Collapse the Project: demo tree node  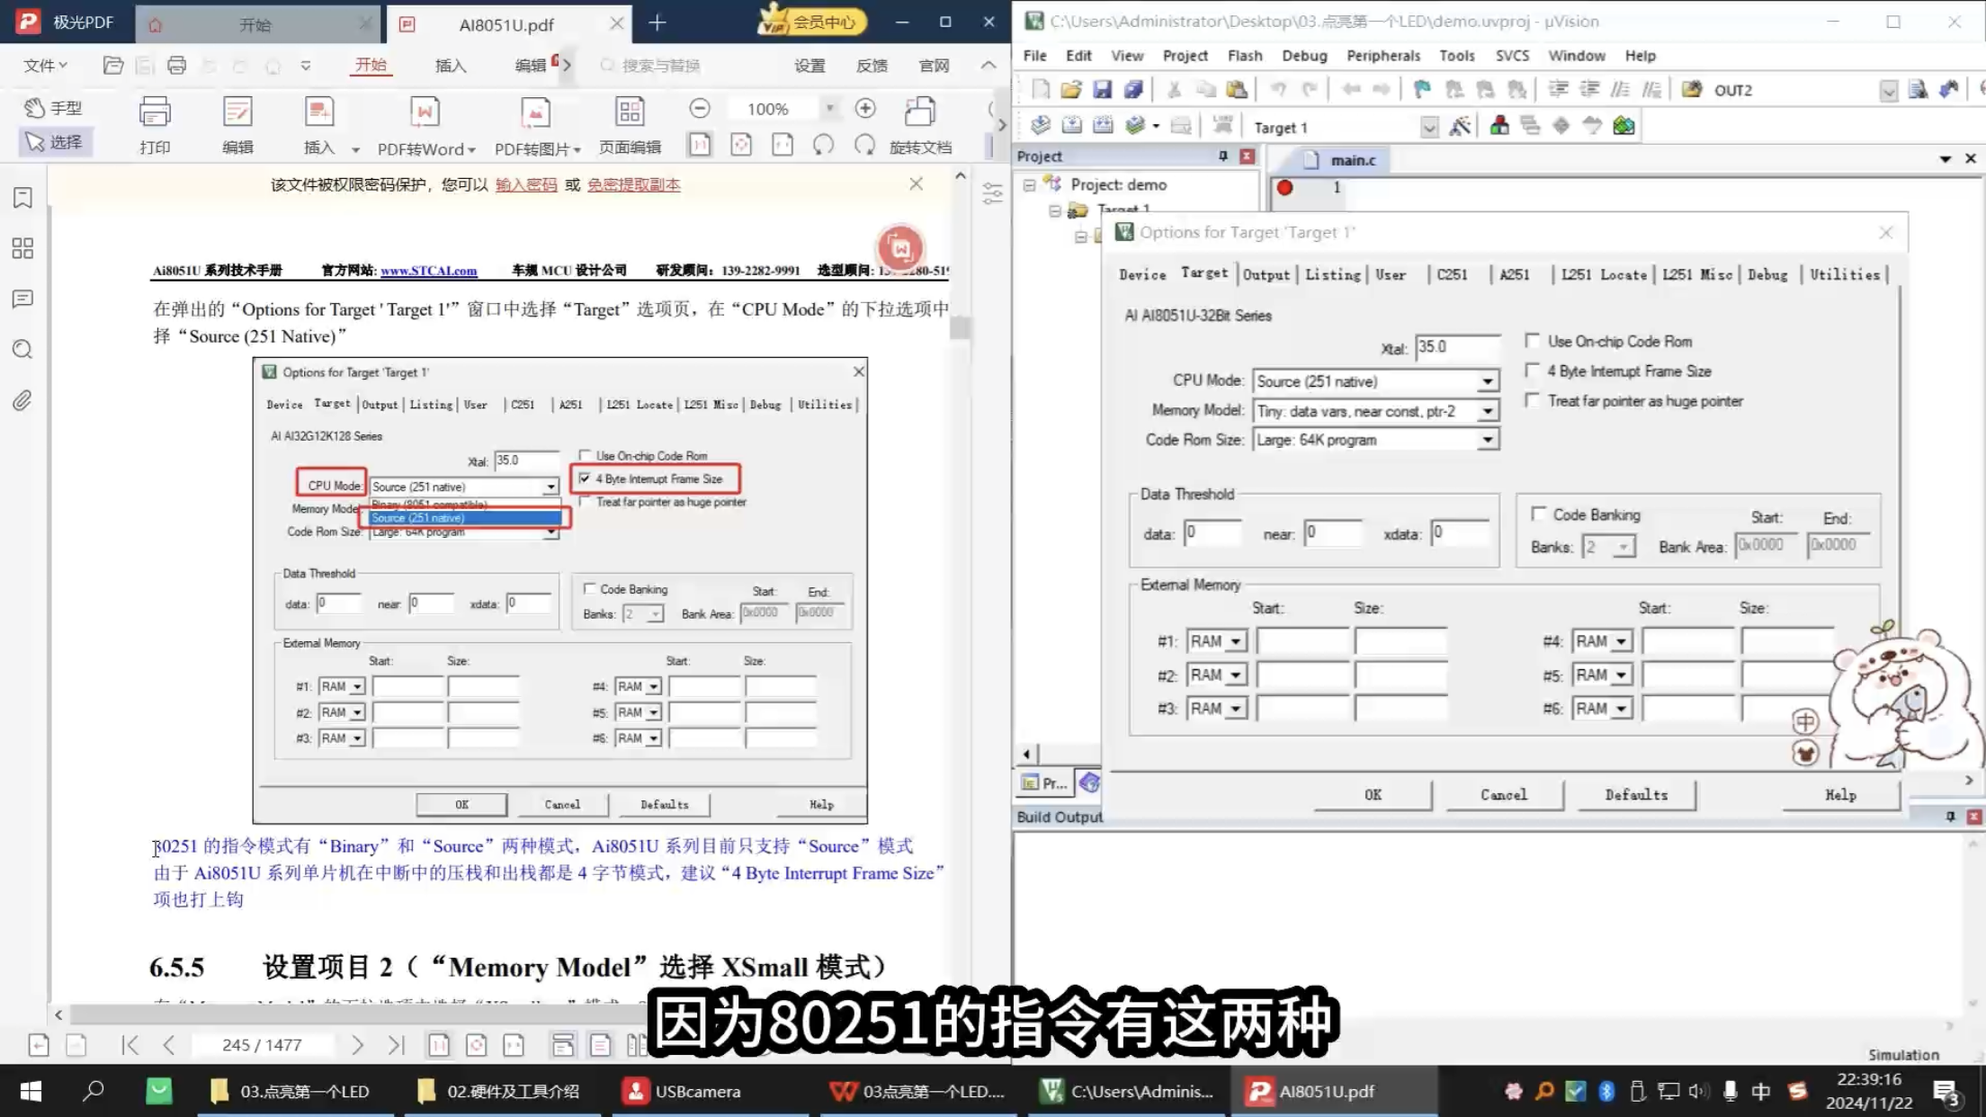(x=1029, y=184)
